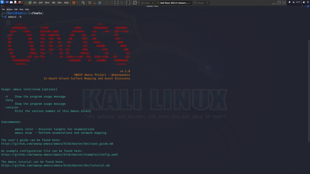Click the clock showing 8:53
This screenshot has height=174, width=310.
point(298,2)
